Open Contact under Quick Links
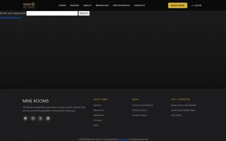Image resolution: width=226 pixels, height=141 pixels. coord(98,120)
